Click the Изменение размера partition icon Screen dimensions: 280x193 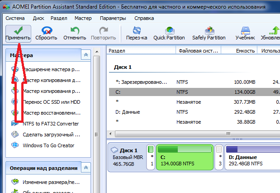[15, 182]
